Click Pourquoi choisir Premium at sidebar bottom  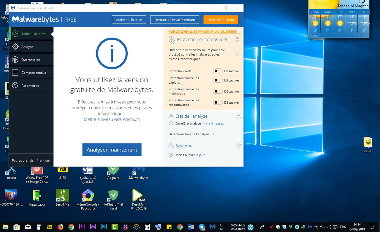coord(31,160)
